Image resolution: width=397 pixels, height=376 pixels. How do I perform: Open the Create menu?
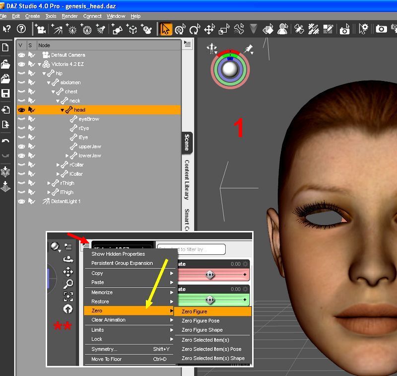point(32,16)
